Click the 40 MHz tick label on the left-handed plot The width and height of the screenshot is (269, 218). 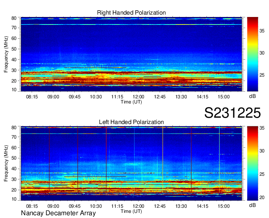point(14,169)
